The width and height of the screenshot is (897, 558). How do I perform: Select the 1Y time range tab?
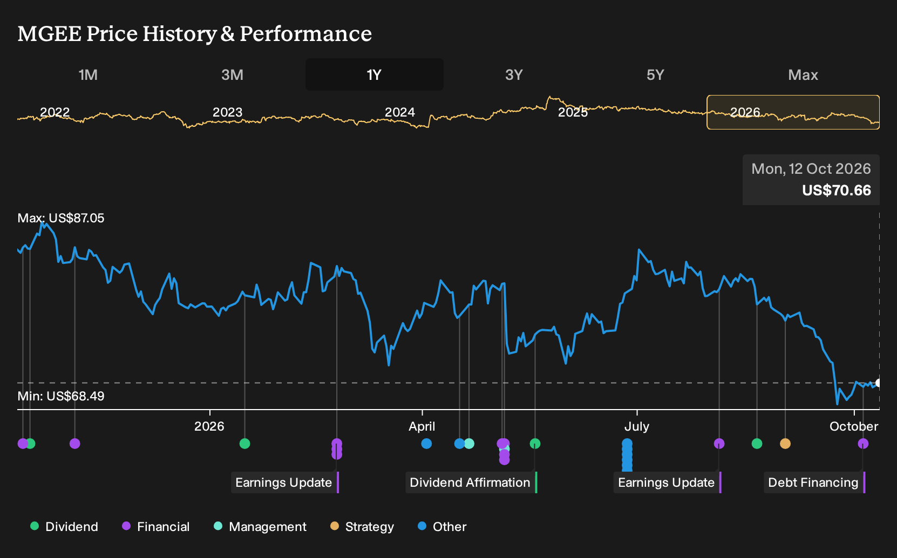(375, 74)
